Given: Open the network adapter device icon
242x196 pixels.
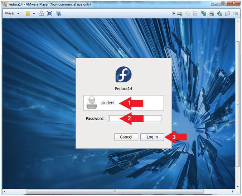Looking at the screenshot, I should (x=203, y=14).
